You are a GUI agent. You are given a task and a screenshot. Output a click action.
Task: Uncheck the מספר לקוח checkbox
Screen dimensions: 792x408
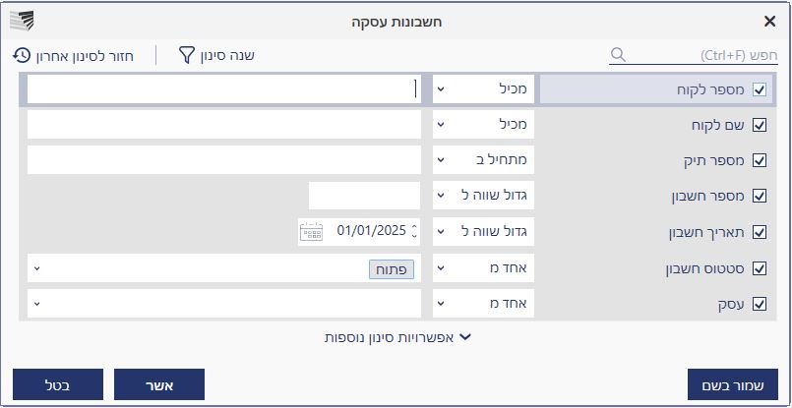[760, 89]
